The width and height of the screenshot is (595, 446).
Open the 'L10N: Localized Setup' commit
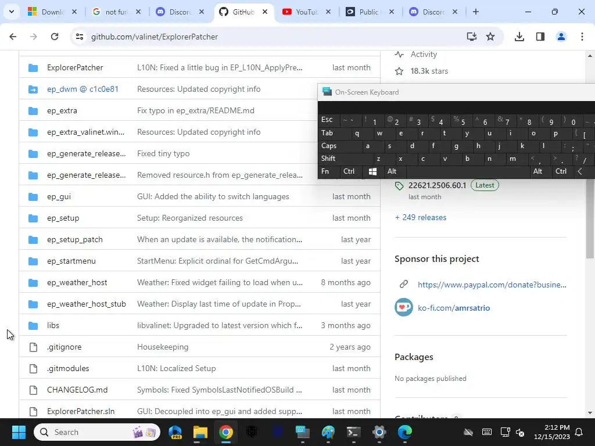pos(176,368)
